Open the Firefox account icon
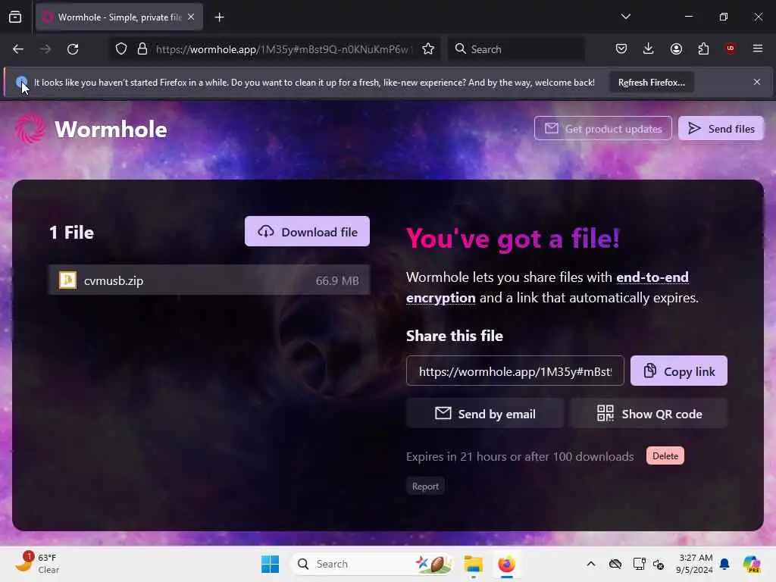The height and width of the screenshot is (582, 776). (676, 49)
